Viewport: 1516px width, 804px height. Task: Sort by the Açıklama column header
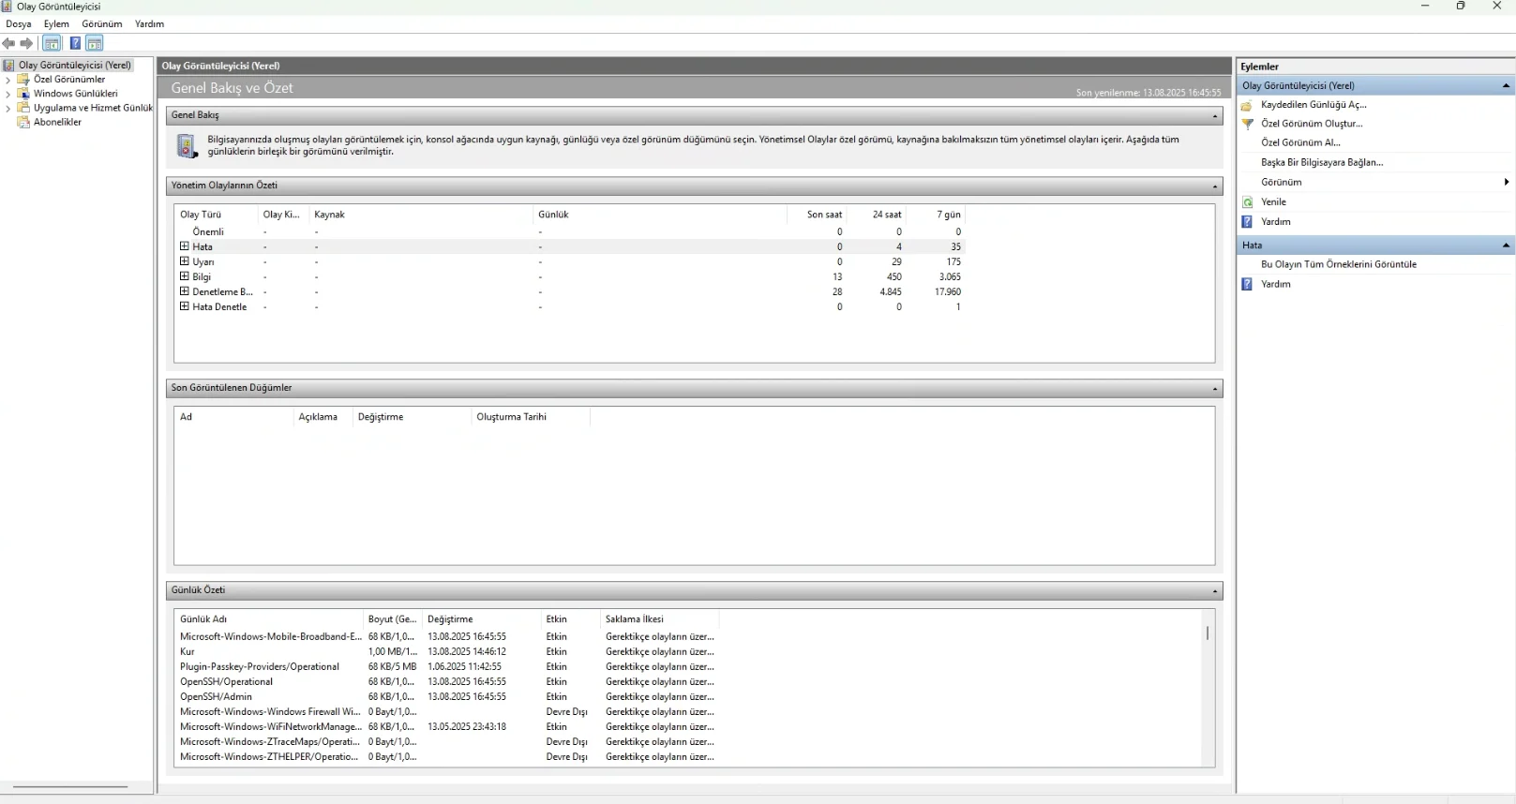(323, 417)
